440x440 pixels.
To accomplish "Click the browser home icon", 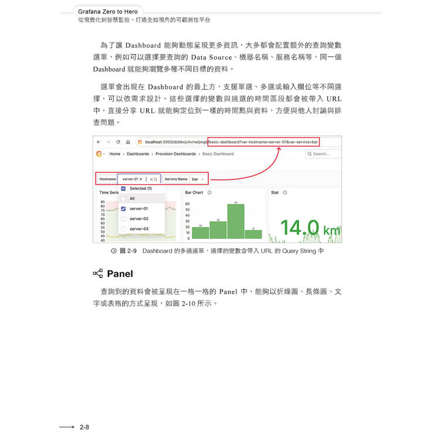I will (128, 142).
